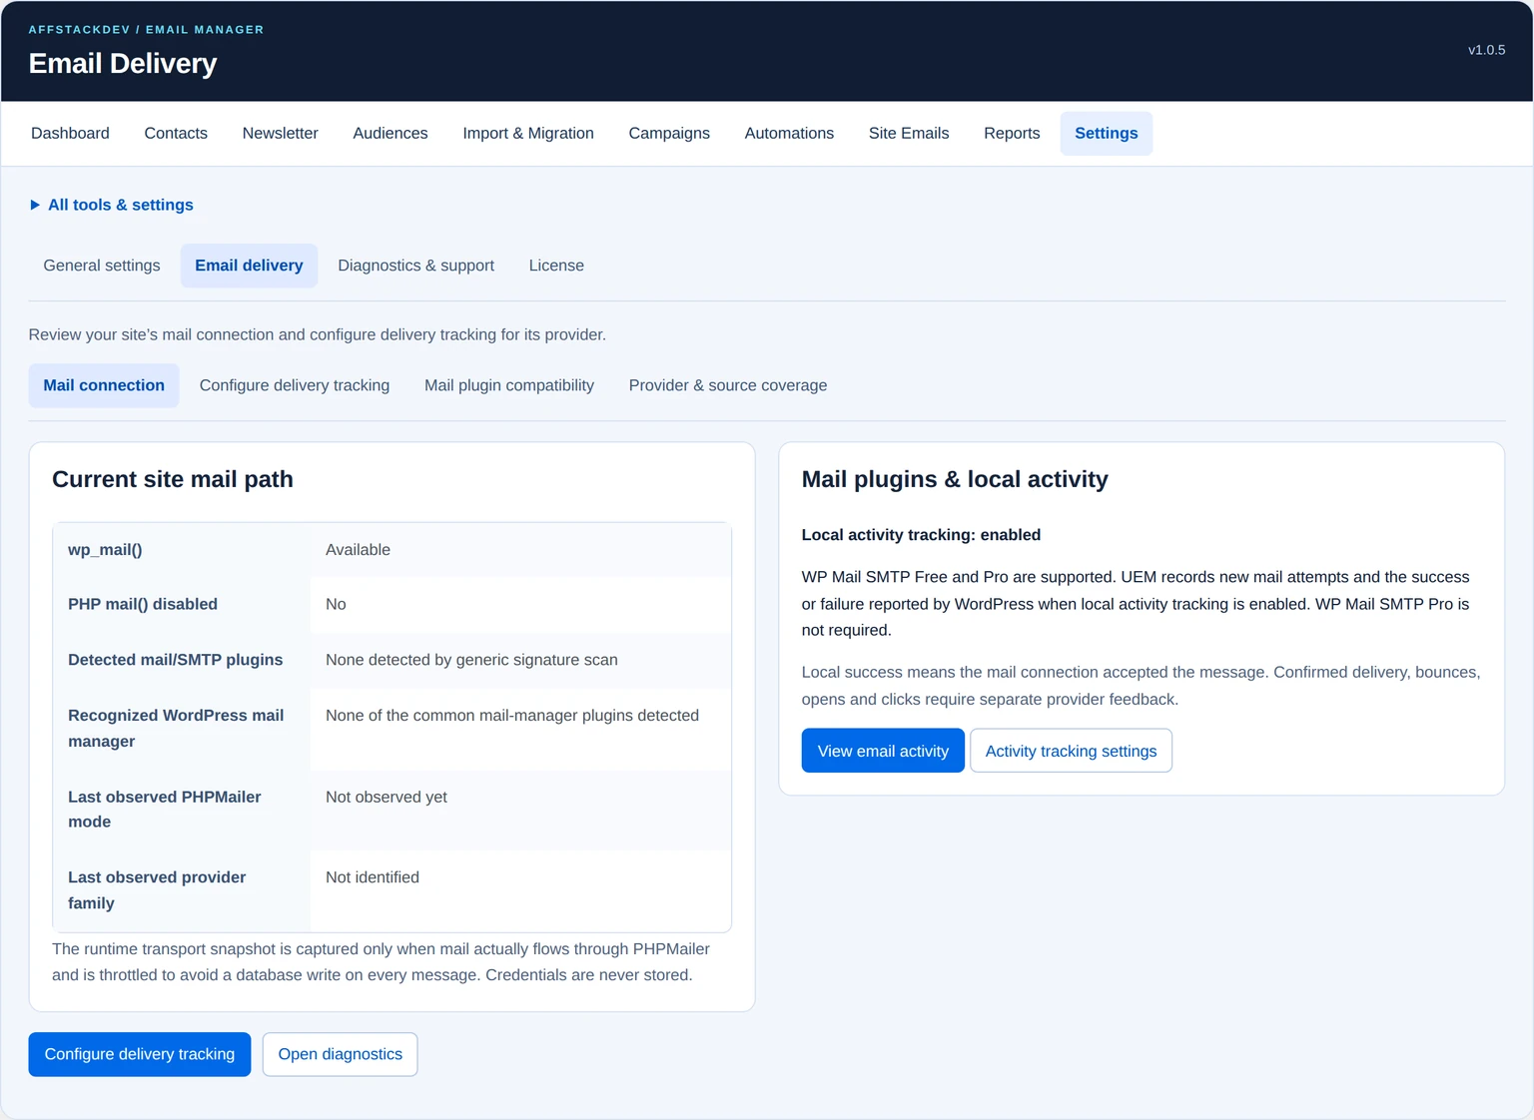This screenshot has height=1120, width=1534.
Task: Select the Email delivery sub-tab
Action: point(249,266)
